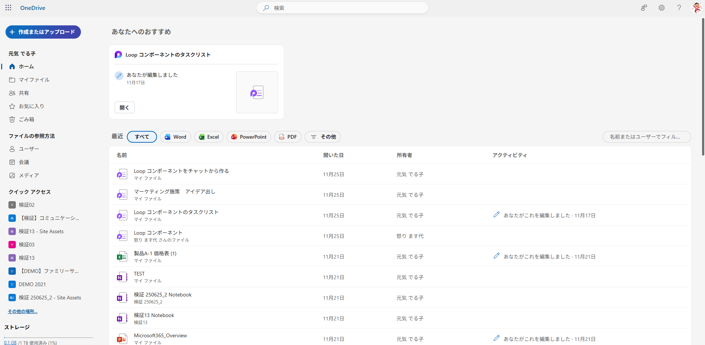Click the OneNote icon of TEST file
The height and width of the screenshot is (345, 705).
click(122, 277)
